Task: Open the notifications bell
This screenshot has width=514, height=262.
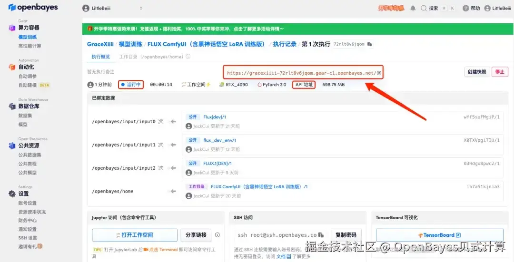Action: coord(413,8)
